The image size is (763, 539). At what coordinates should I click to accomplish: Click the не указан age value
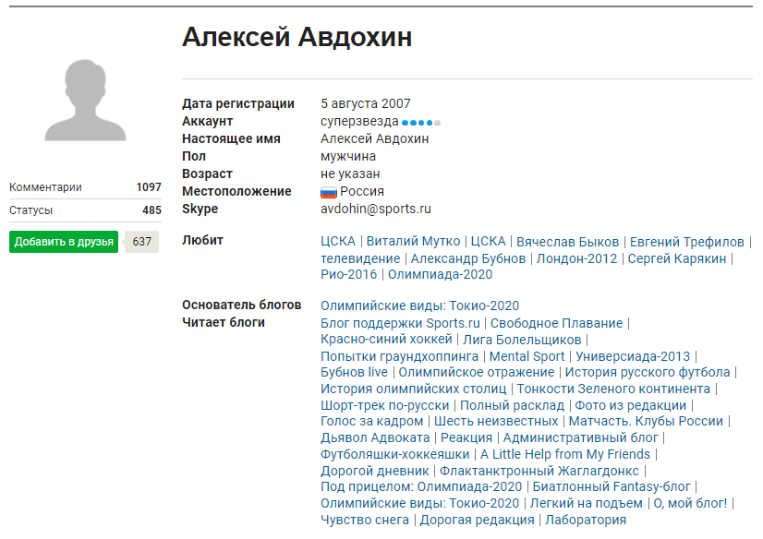350,174
